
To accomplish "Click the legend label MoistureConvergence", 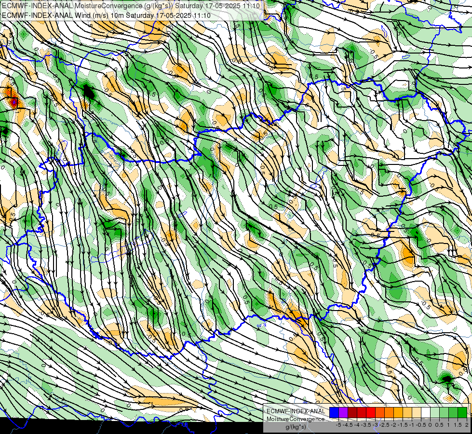I will pos(296,419).
